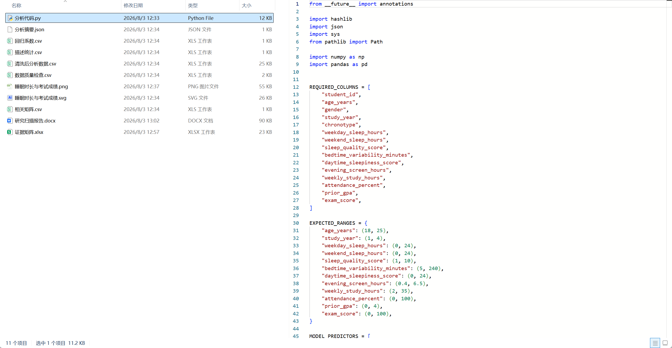Click the Word document icon of 研究扫描报告.docx
This screenshot has width=672, height=348.
pyautogui.click(x=10, y=121)
